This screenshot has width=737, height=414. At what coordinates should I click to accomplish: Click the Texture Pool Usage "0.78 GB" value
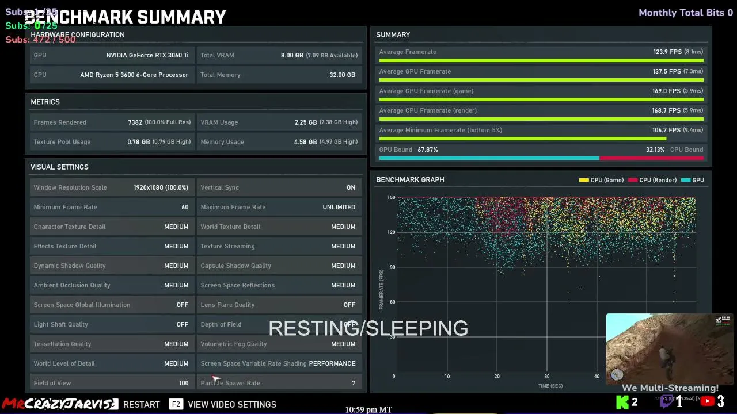(x=138, y=142)
